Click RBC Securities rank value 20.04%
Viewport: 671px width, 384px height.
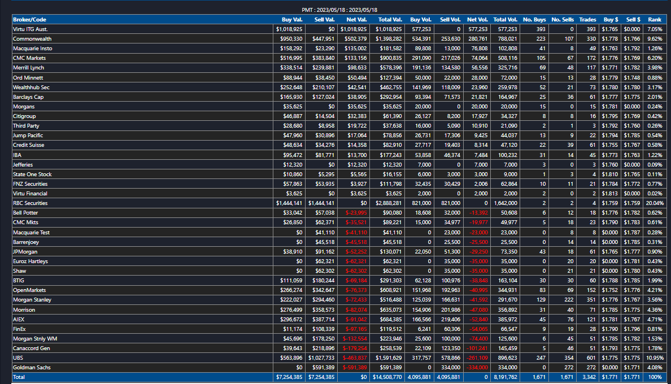tap(655, 203)
